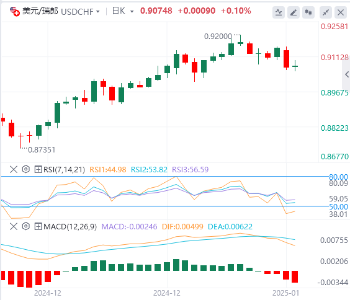Image resolution: width=350 pixels, height=300 pixels.
Task: Click the 0.87351 low price label
Action: click(42, 150)
